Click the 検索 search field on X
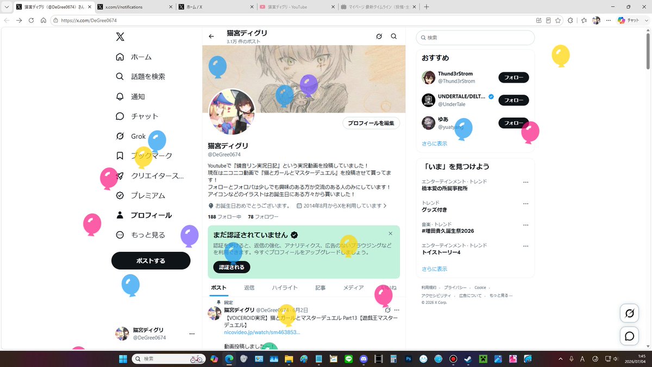Image resolution: width=652 pixels, height=367 pixels. [x=475, y=38]
